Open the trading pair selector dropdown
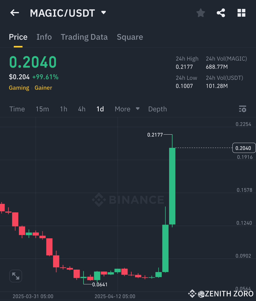Screen dimensions: 256x301 tap(103, 13)
